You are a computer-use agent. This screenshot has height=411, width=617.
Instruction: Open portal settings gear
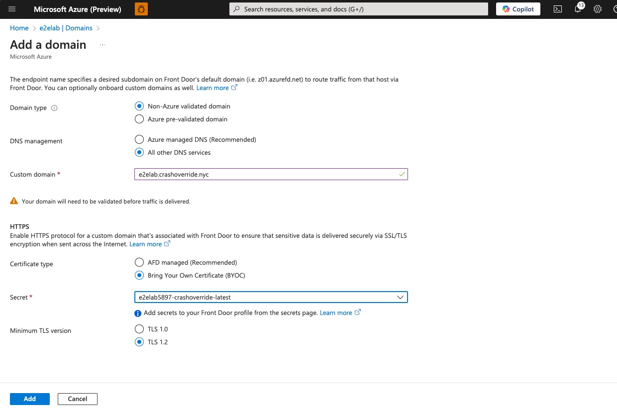coord(598,9)
